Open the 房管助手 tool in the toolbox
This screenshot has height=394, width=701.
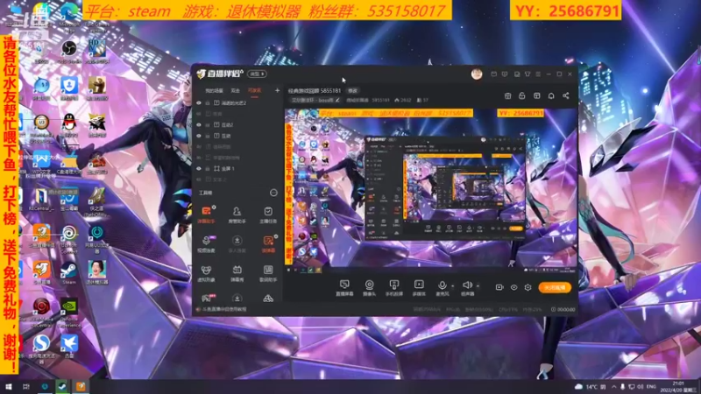(237, 214)
